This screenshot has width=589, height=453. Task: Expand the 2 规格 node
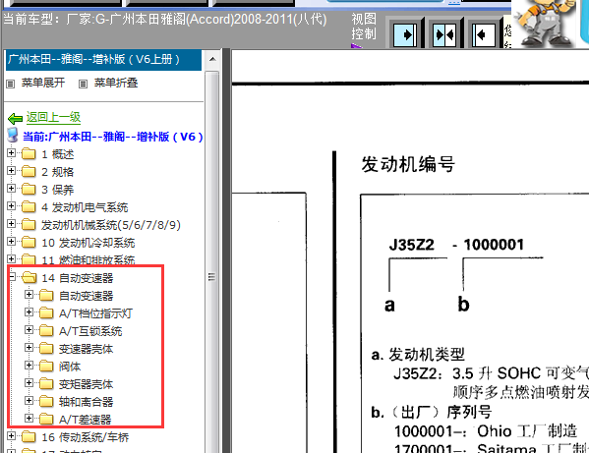[11, 171]
